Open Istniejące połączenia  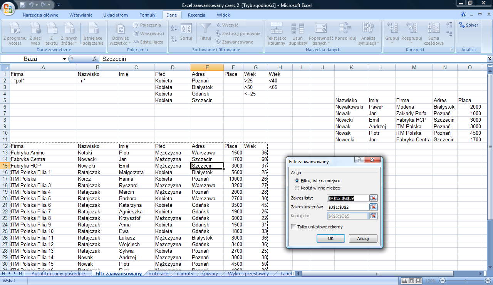[93, 34]
